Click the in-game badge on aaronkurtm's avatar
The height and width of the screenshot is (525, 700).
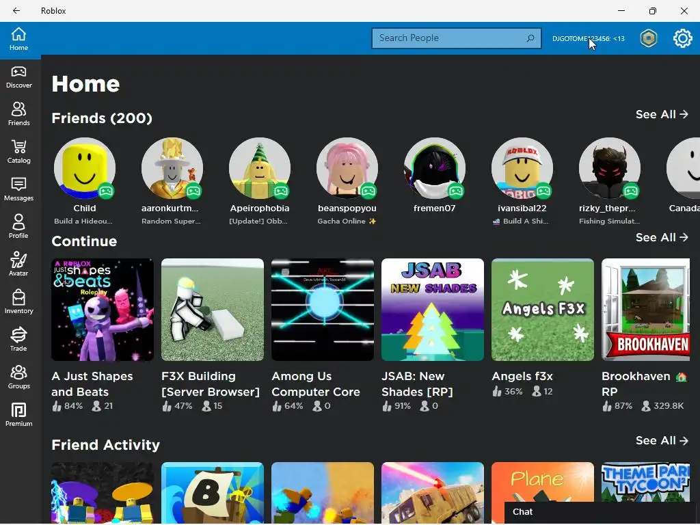pos(193,191)
